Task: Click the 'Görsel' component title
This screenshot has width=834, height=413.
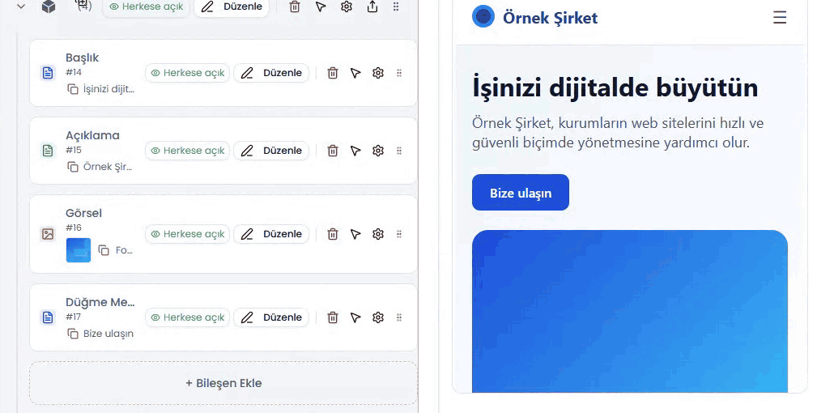Action: (x=83, y=213)
